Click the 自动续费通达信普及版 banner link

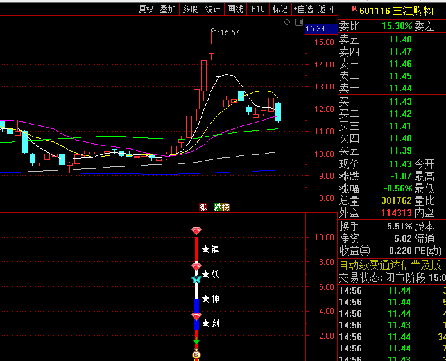pyautogui.click(x=390, y=265)
